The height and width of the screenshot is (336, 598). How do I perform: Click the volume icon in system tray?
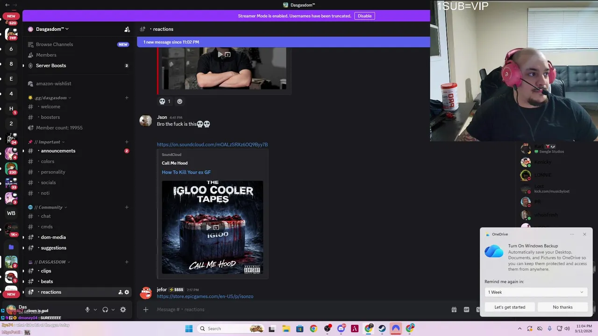(x=567, y=329)
